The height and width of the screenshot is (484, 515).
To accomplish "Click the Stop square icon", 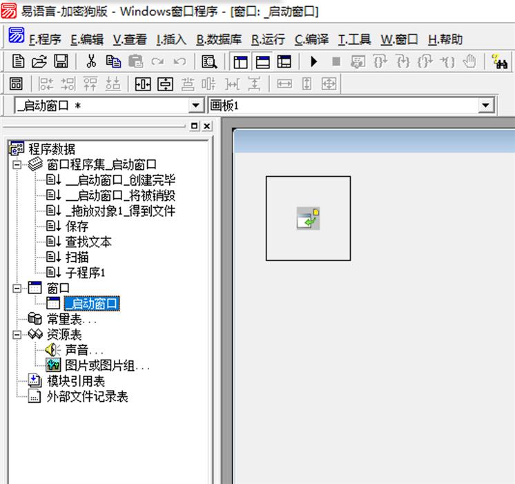I will (336, 61).
